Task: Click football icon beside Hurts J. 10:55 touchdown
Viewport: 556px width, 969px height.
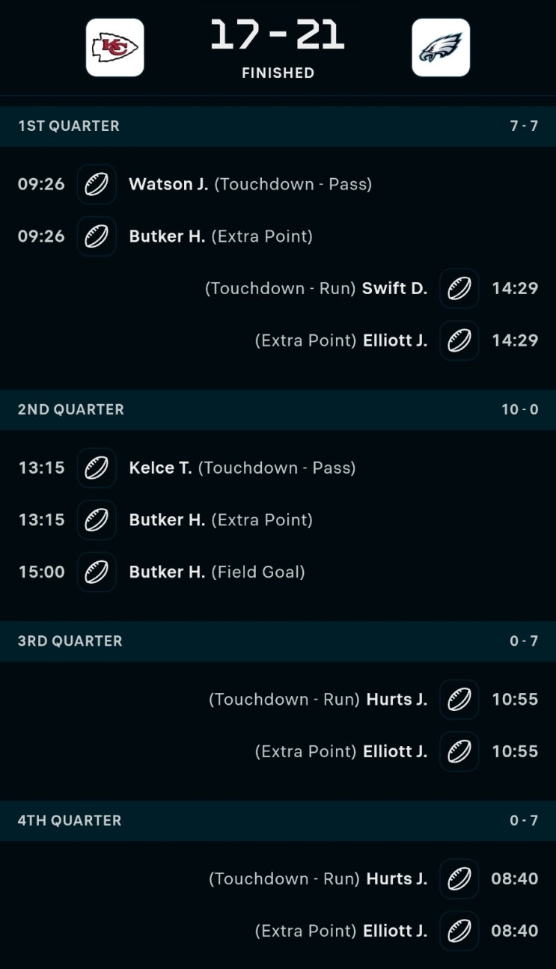Action: coord(459,700)
